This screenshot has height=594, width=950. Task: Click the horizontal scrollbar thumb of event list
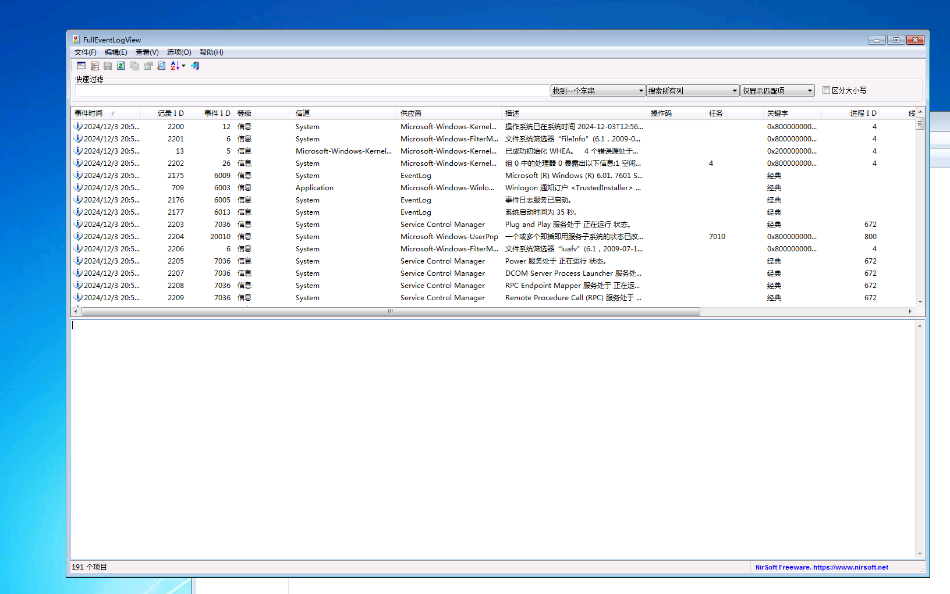391,311
